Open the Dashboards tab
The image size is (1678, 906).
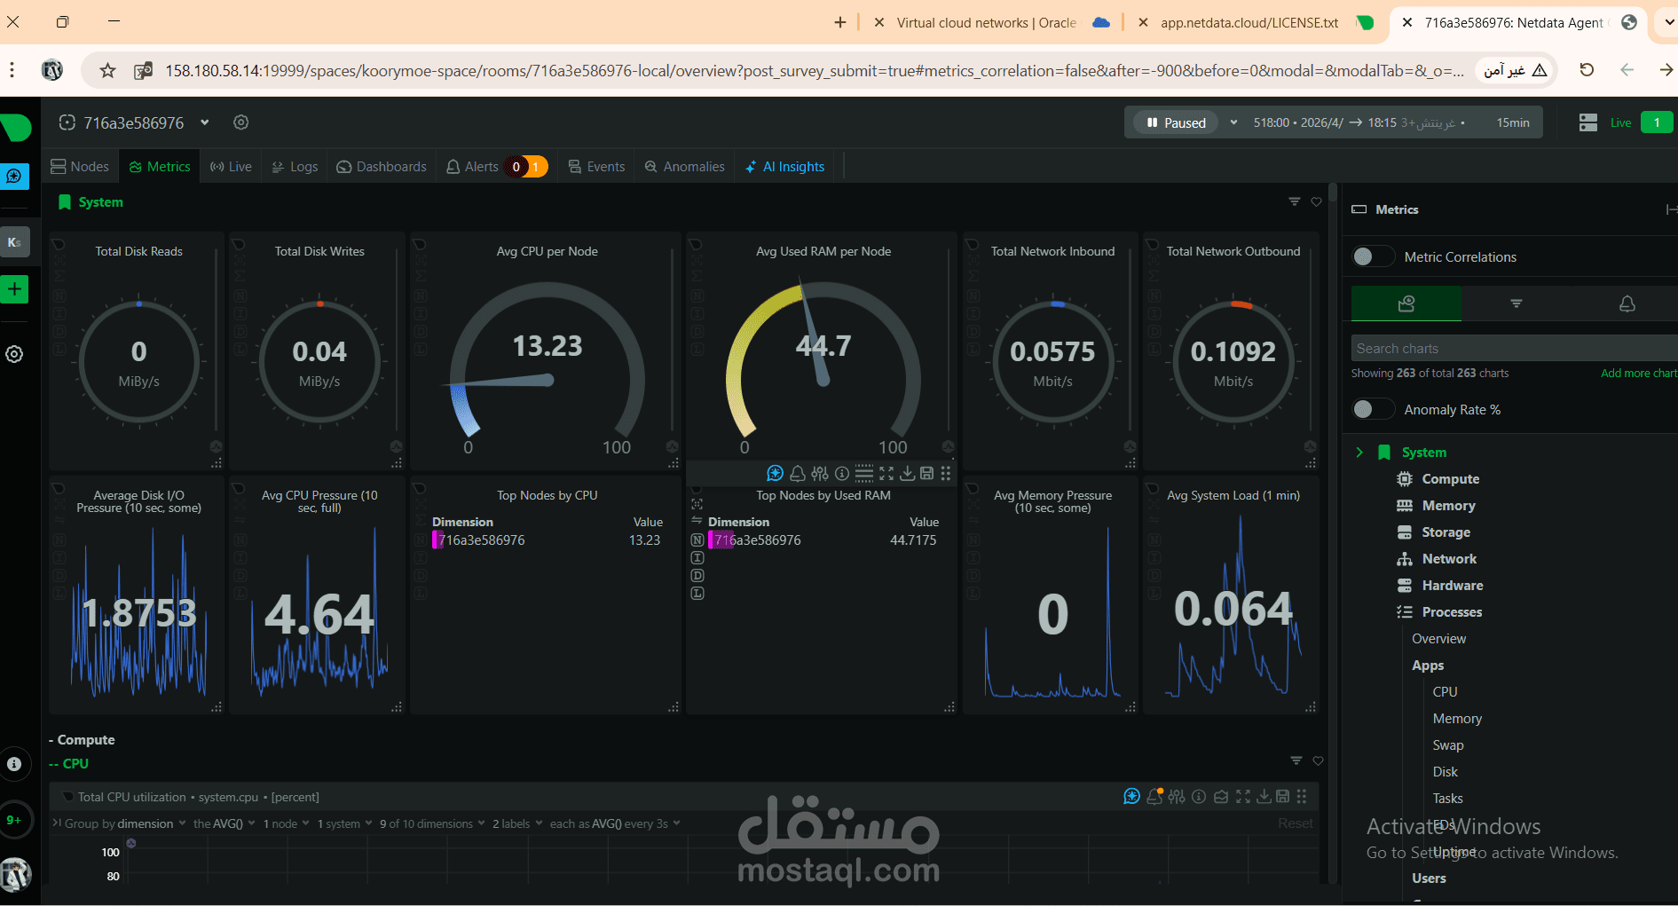pos(382,167)
